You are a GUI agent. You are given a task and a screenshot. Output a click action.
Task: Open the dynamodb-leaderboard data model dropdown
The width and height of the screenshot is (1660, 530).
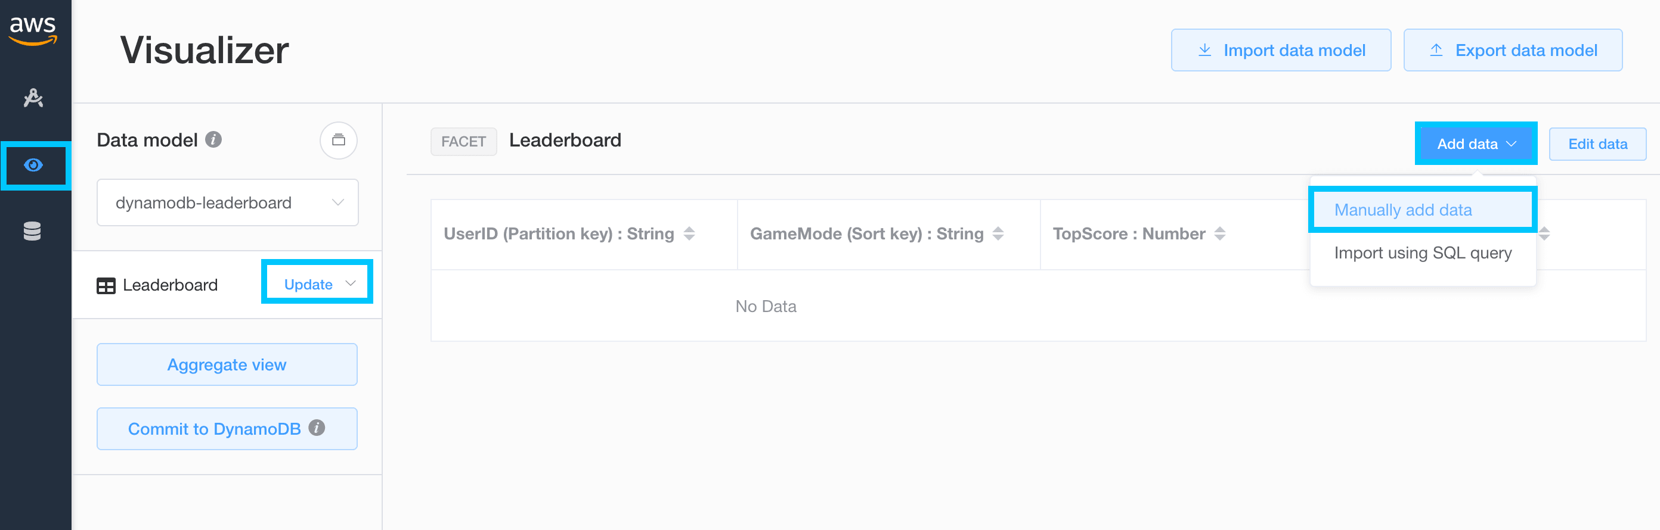click(x=228, y=202)
